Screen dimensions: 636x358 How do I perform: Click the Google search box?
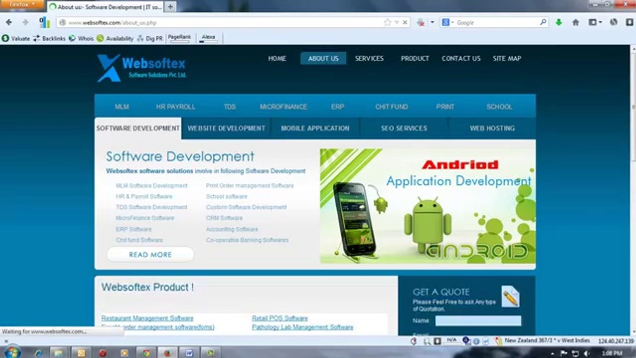click(x=497, y=22)
